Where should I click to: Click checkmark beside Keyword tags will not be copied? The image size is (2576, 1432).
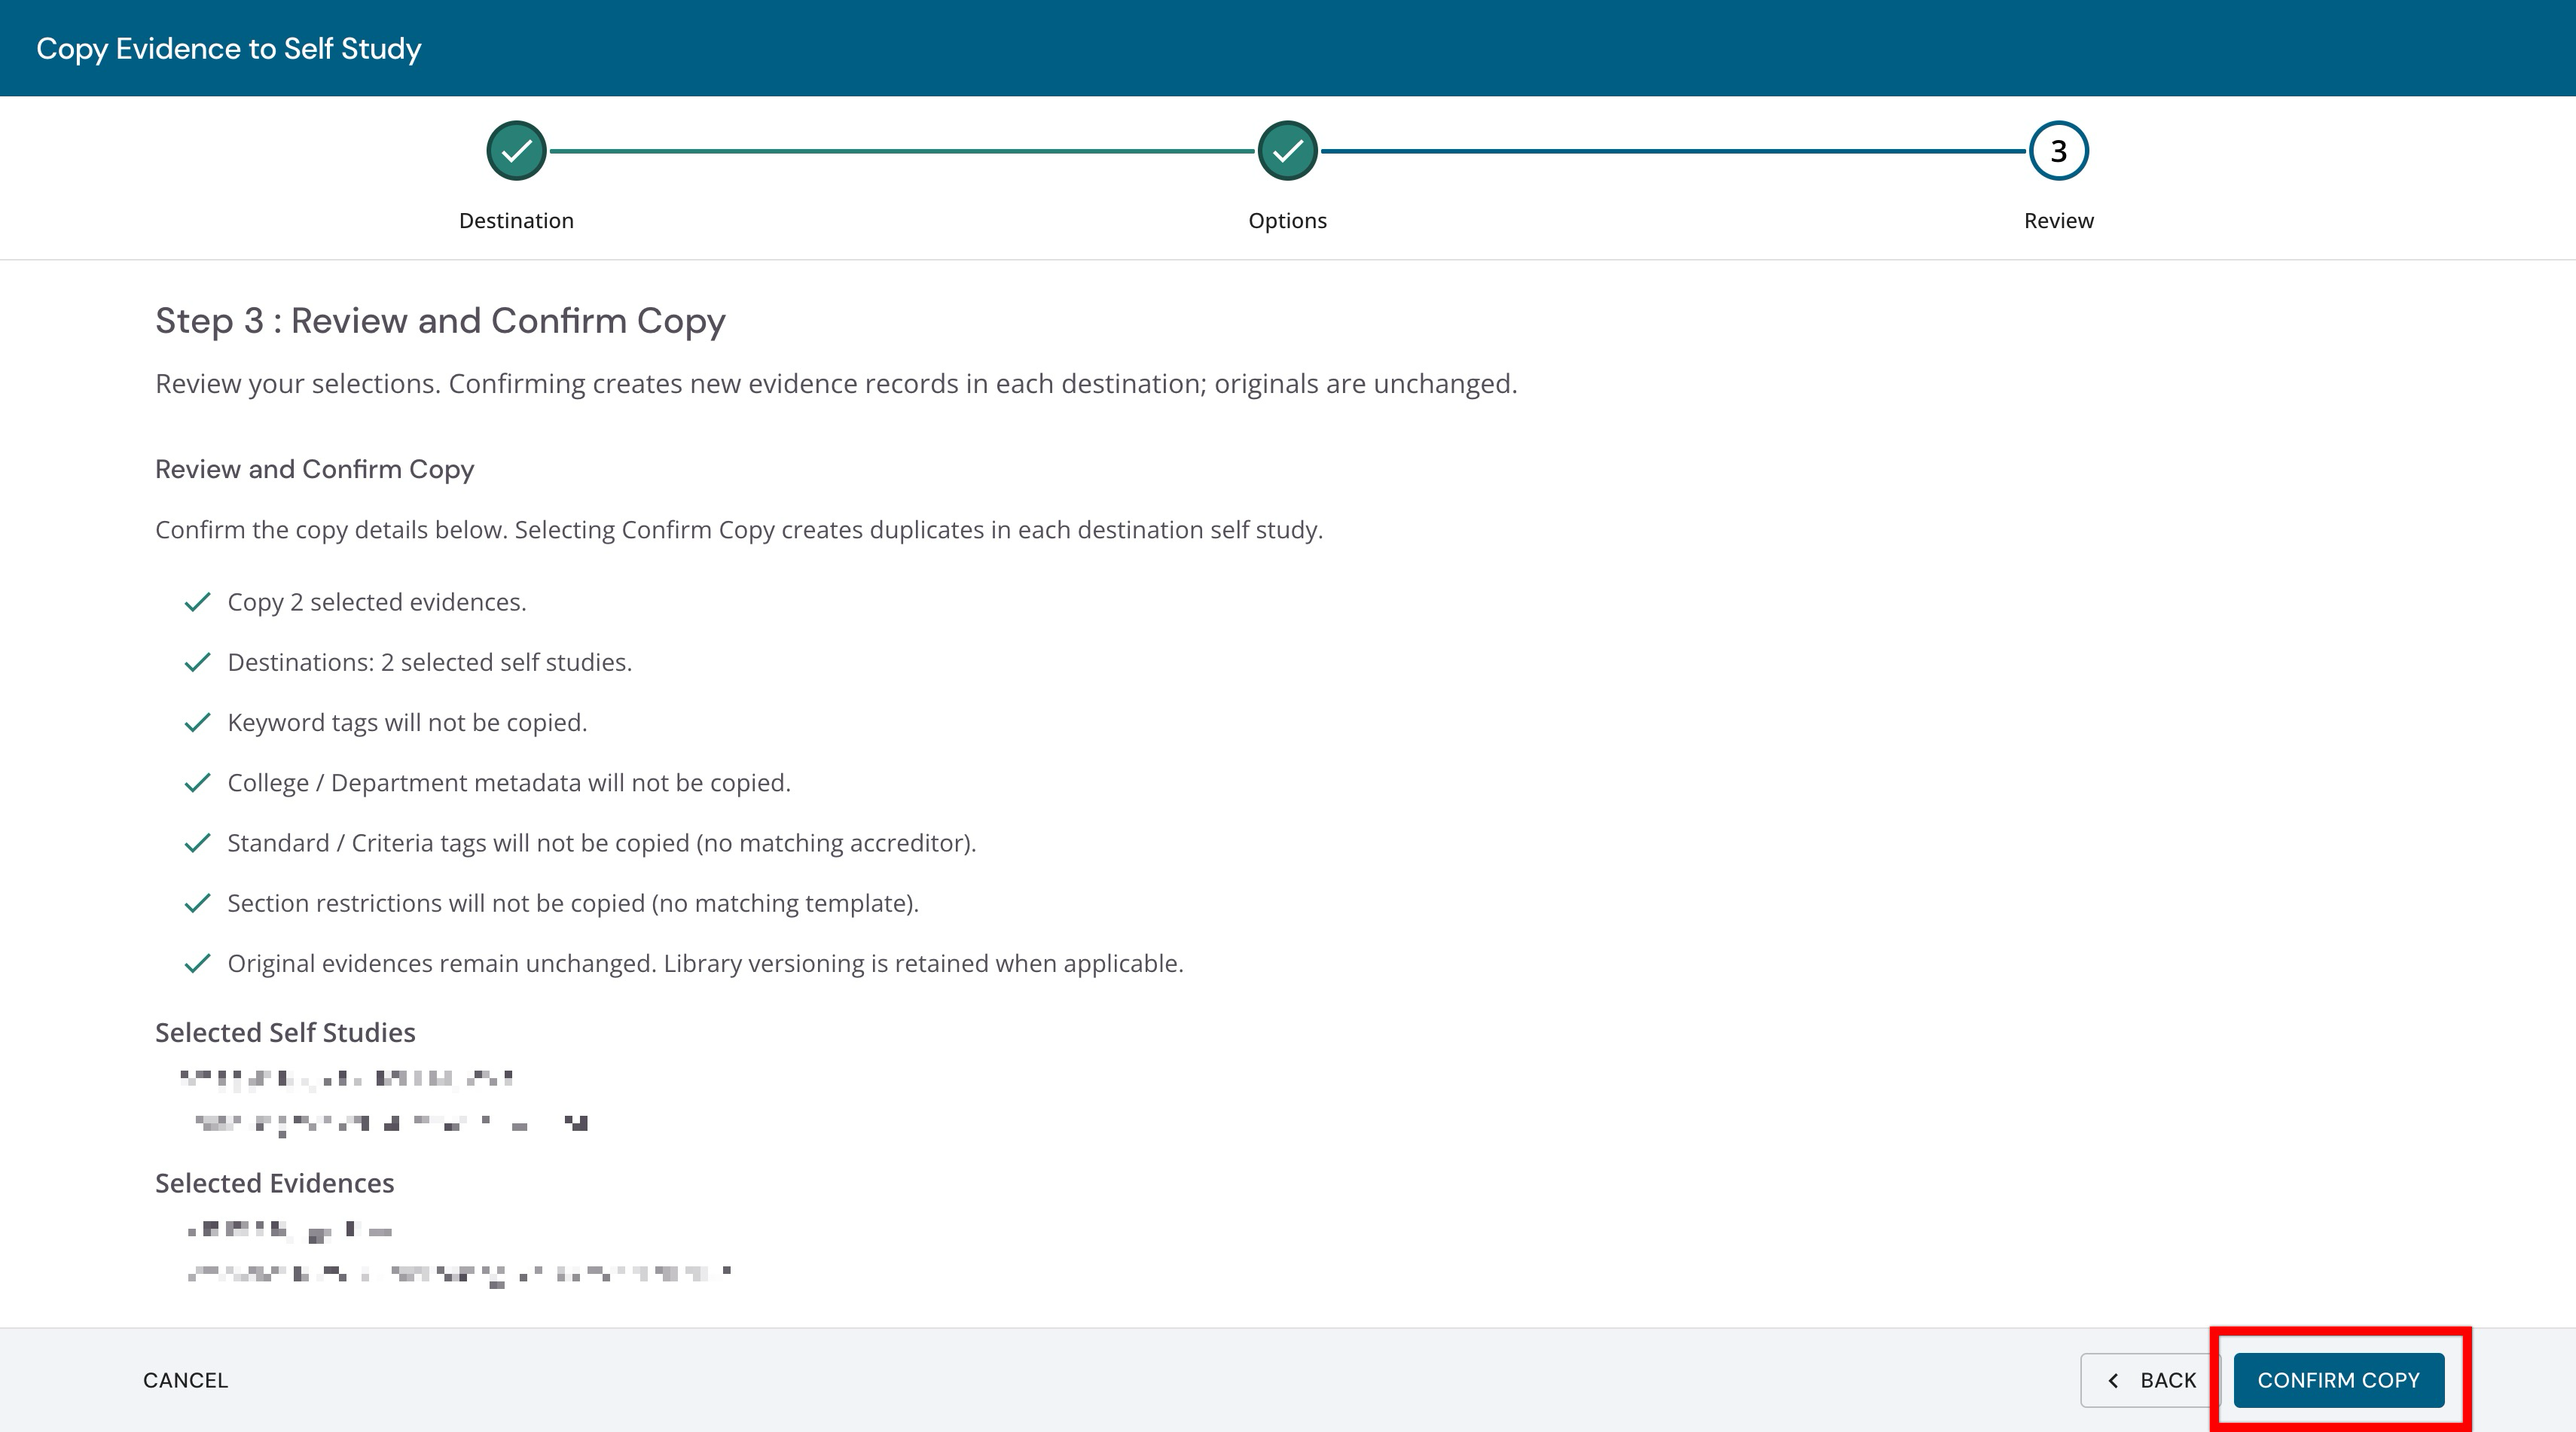pyautogui.click(x=198, y=721)
